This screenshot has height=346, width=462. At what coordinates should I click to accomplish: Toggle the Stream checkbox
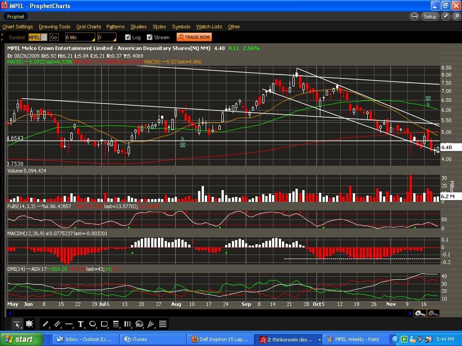(150, 37)
